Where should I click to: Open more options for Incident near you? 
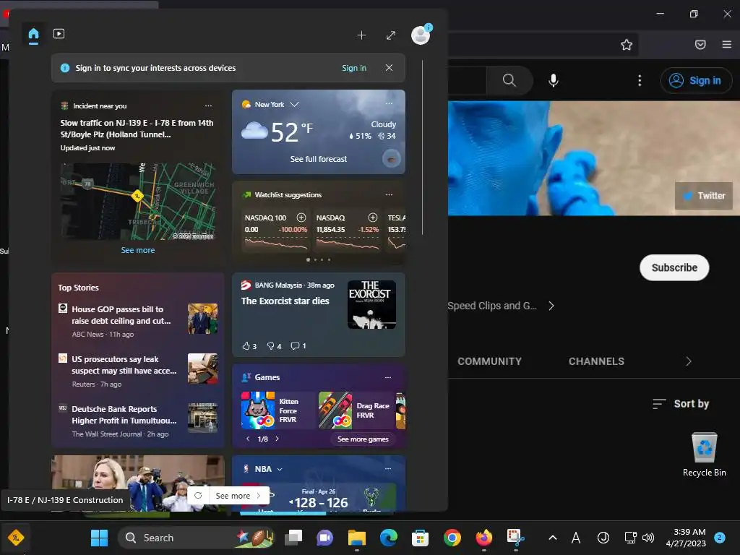pos(208,106)
